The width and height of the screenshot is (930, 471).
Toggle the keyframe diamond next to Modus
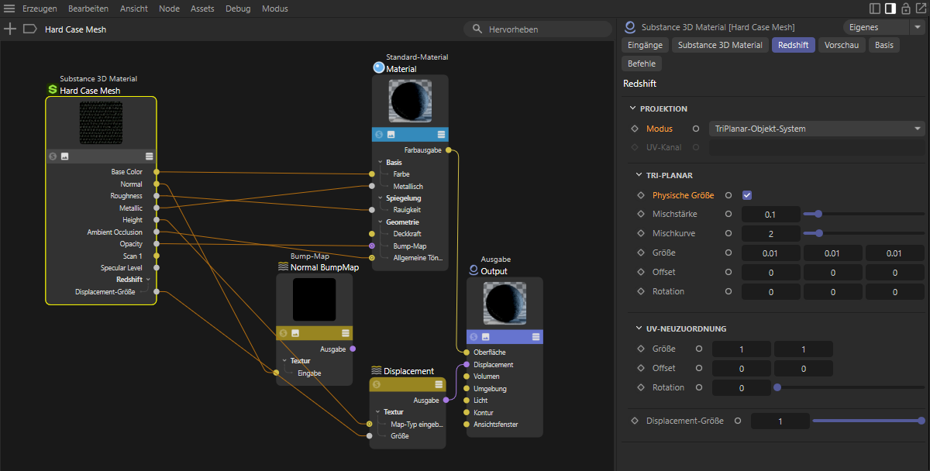click(634, 129)
